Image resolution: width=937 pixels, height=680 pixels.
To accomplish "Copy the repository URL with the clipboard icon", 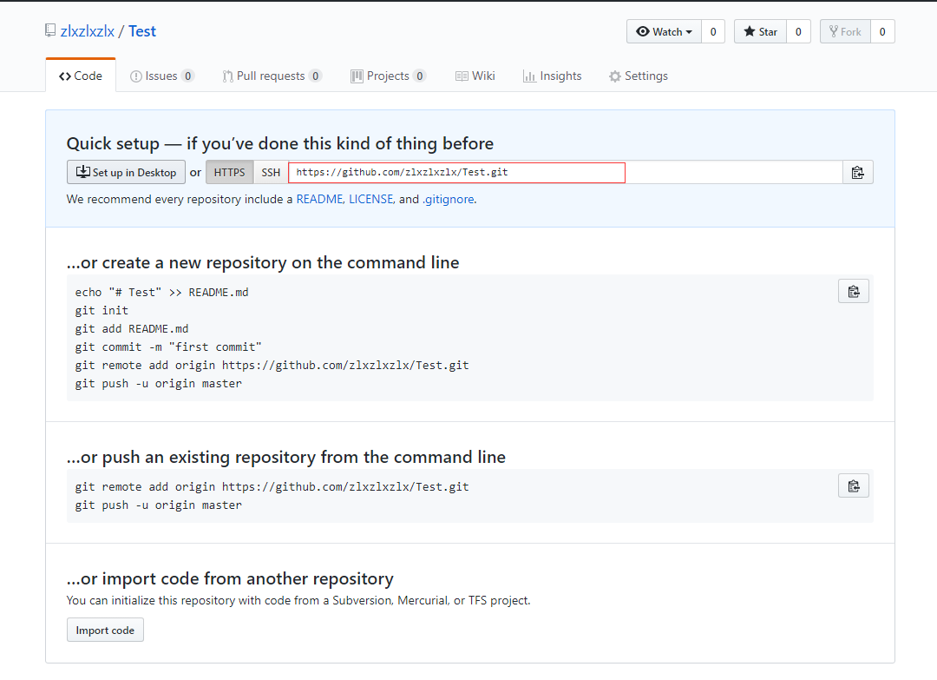I will pyautogui.click(x=857, y=172).
